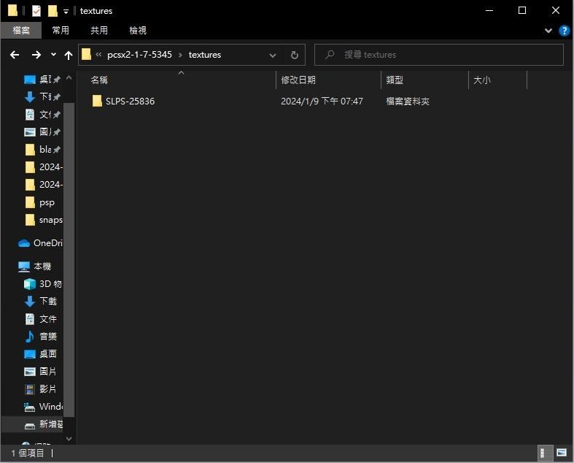Open the Help question mark icon
Screen dimensions: 574x463
564,31
